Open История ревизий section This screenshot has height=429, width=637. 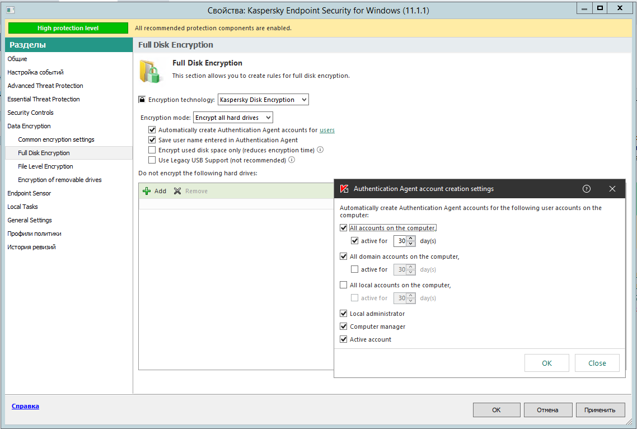click(31, 247)
